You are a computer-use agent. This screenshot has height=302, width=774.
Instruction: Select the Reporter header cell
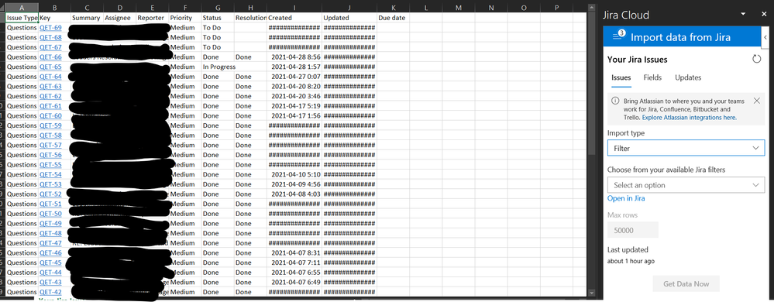tap(153, 18)
